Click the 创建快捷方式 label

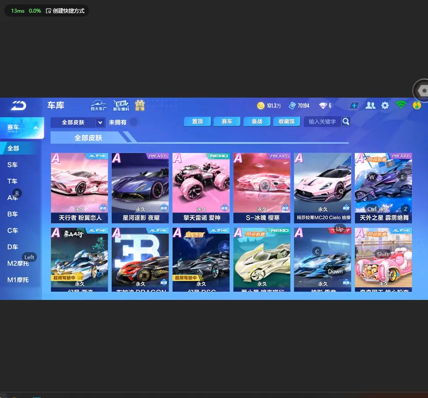click(x=68, y=11)
